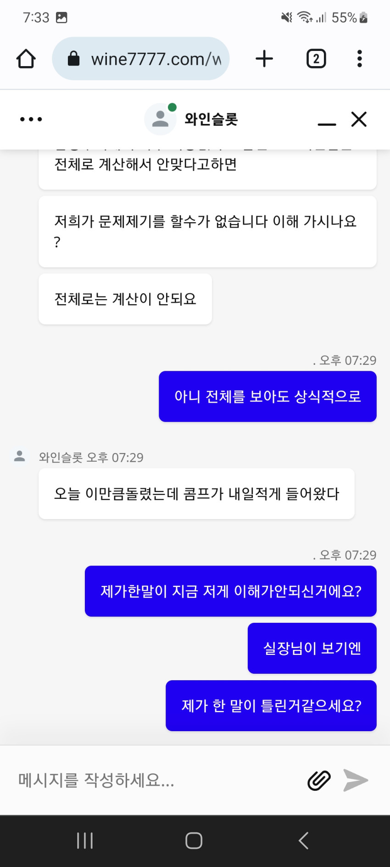
Task: Select the message 제가 한 말이 틀린거같으세요?
Action: click(x=271, y=705)
